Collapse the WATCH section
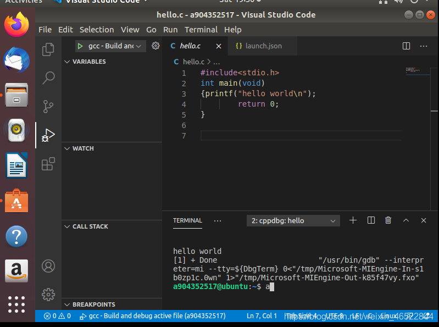The width and height of the screenshot is (439, 327). (112, 148)
